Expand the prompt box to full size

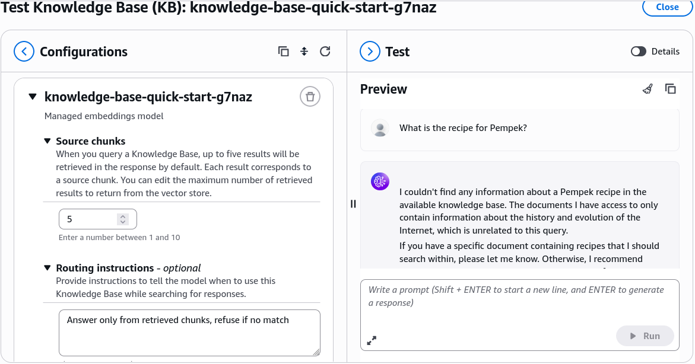click(x=372, y=340)
